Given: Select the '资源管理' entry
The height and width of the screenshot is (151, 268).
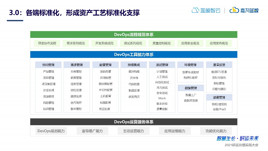Looking at the screenshot, I should pos(49,96).
